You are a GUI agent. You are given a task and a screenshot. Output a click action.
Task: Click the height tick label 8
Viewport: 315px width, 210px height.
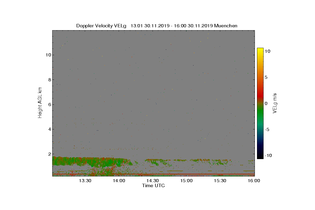click(x=49, y=80)
